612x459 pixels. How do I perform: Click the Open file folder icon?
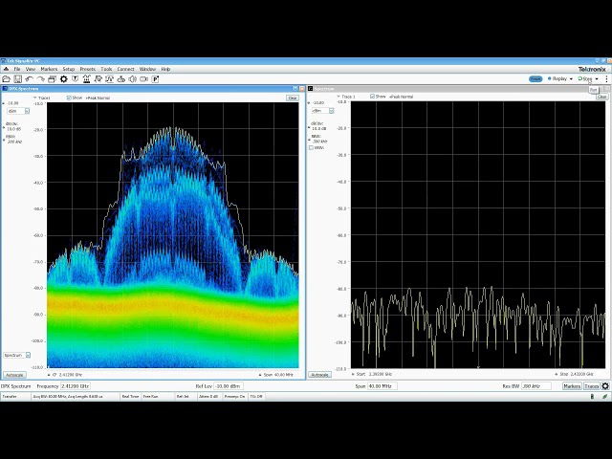click(x=6, y=79)
